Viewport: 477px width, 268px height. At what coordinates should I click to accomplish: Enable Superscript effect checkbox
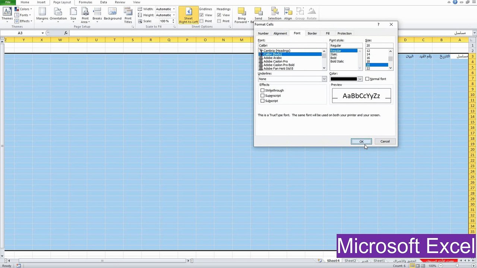[262, 96]
